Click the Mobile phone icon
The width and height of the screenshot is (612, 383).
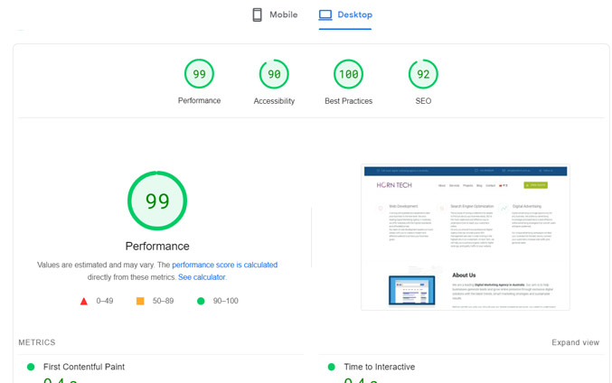point(257,14)
